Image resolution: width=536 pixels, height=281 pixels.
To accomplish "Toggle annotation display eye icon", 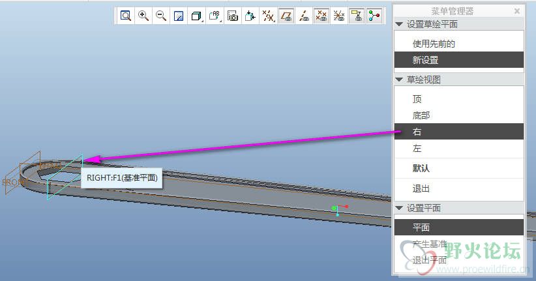I will point(357,16).
